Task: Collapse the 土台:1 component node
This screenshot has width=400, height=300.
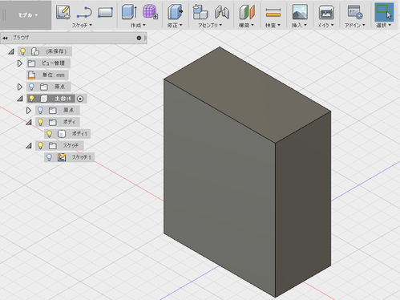Action: (20, 99)
